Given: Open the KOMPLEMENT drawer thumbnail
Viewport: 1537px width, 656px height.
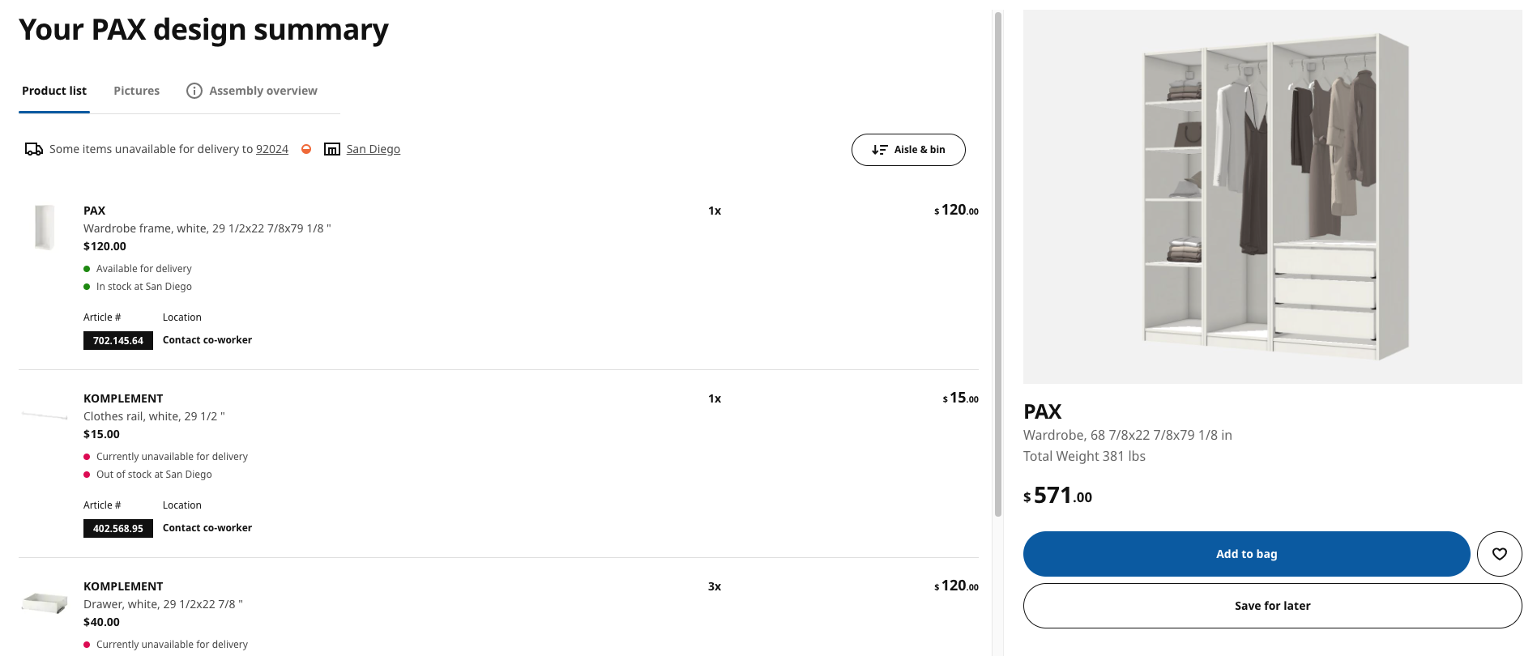Looking at the screenshot, I should pos(45,603).
